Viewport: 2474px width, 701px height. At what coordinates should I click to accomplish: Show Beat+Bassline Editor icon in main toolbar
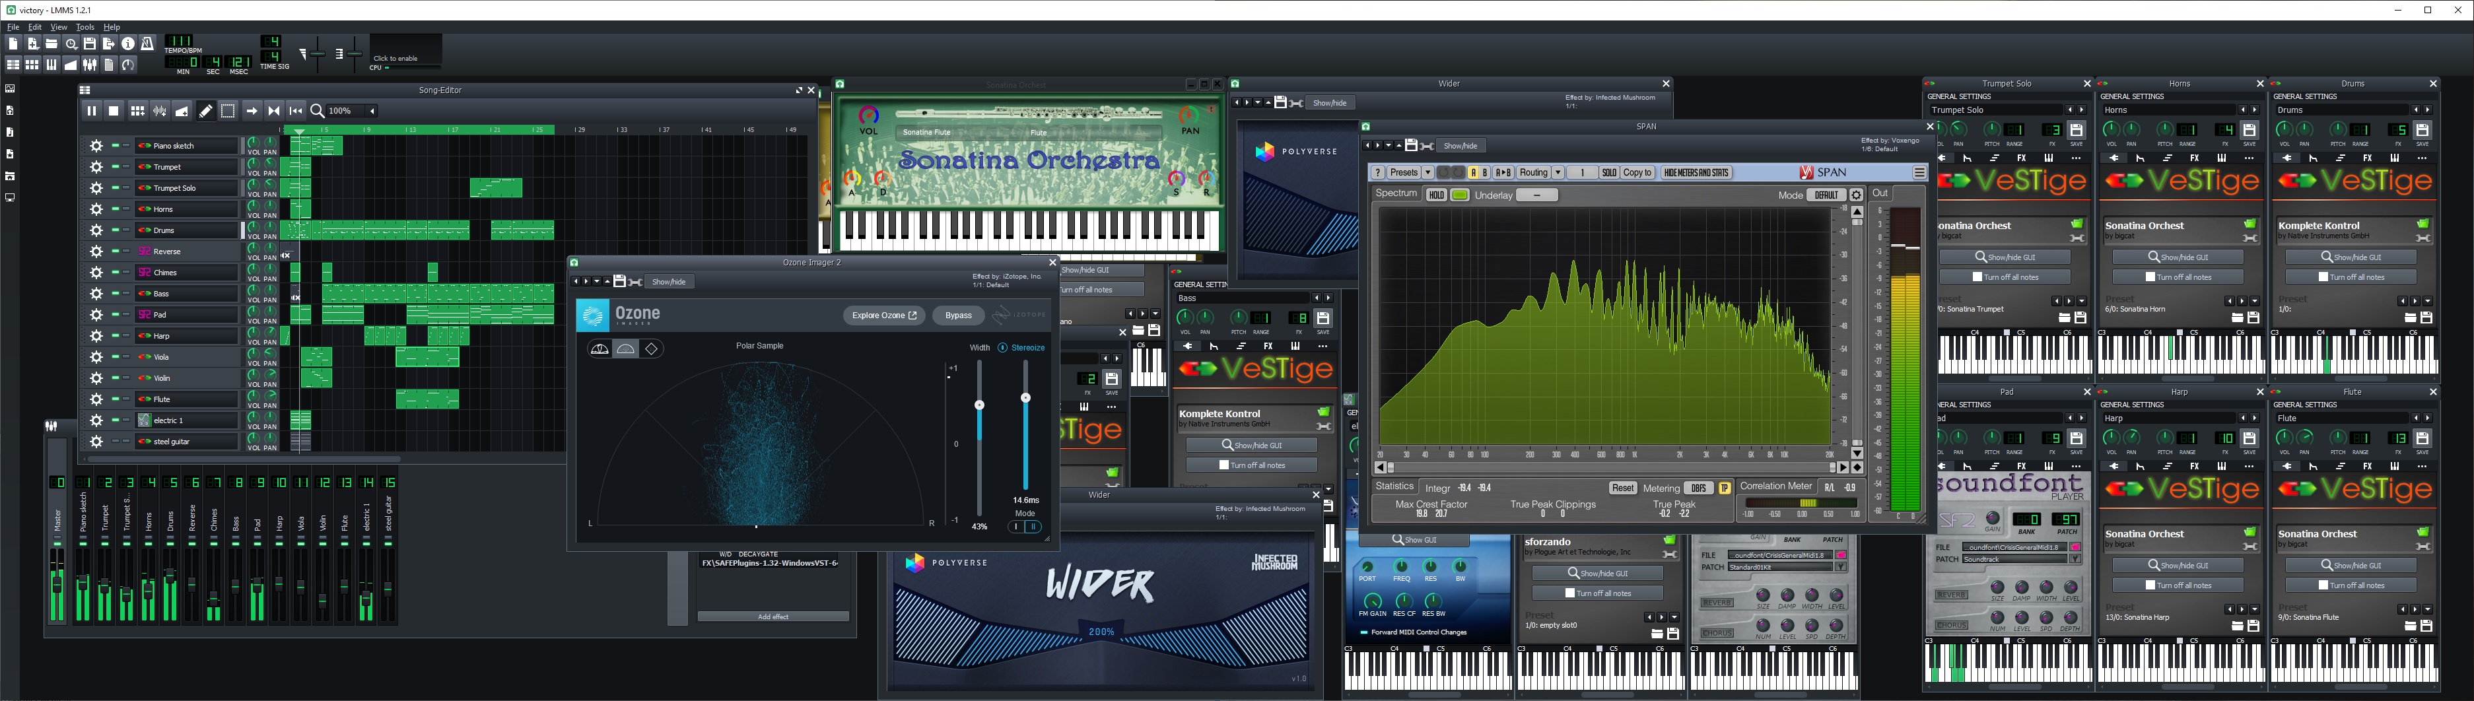32,64
